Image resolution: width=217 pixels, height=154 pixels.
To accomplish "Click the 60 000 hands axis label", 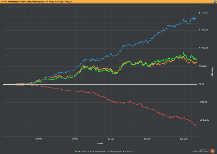I will click(111, 139).
